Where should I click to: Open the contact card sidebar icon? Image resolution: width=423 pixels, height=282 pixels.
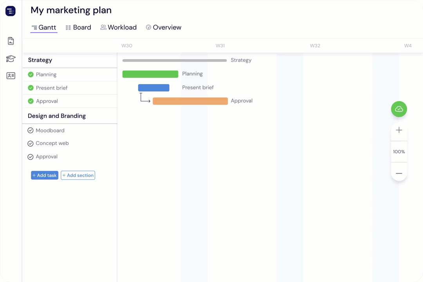11,76
